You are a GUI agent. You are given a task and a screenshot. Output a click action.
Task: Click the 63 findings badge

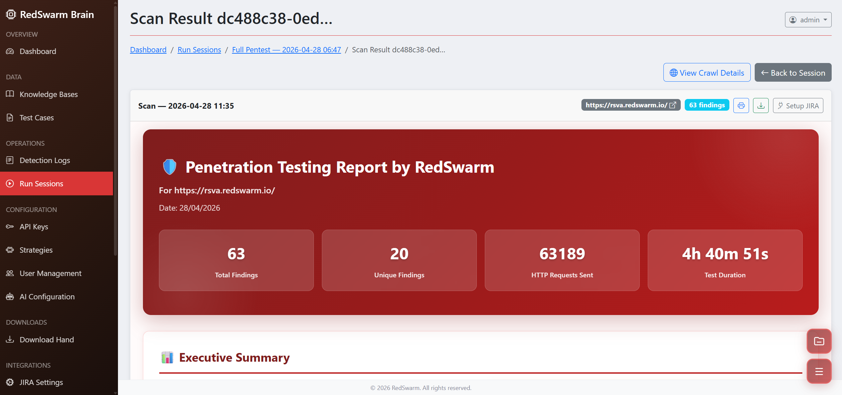[x=707, y=105]
